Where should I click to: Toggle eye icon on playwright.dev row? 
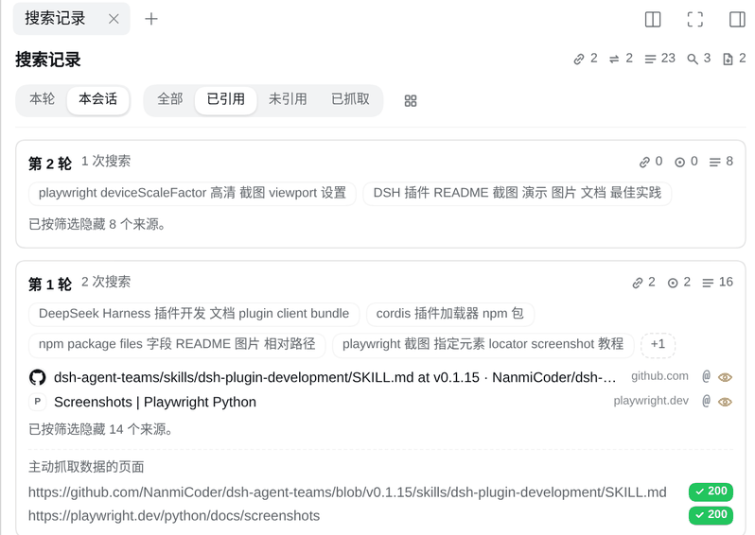[x=725, y=403]
